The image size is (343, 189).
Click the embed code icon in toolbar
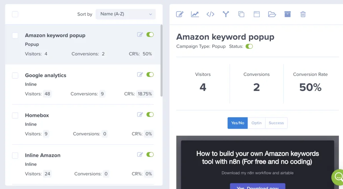(x=210, y=14)
